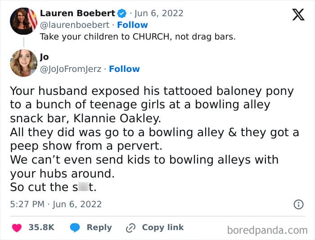Follow the @JoJoFromJerz account
Image resolution: width=315 pixels, height=240 pixels.
click(124, 69)
